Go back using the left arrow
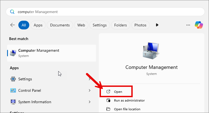Screen dimensions: 209x113 coord(13,25)
